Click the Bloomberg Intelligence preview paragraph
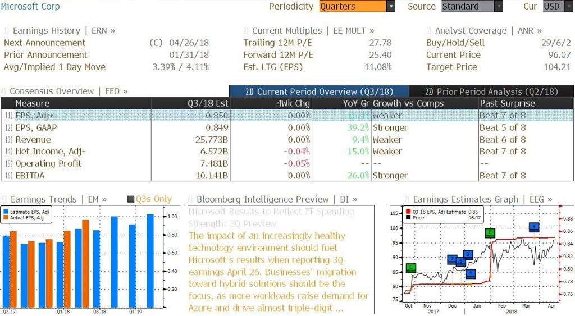Image resolution: width=575 pixels, height=316 pixels. coord(279,272)
